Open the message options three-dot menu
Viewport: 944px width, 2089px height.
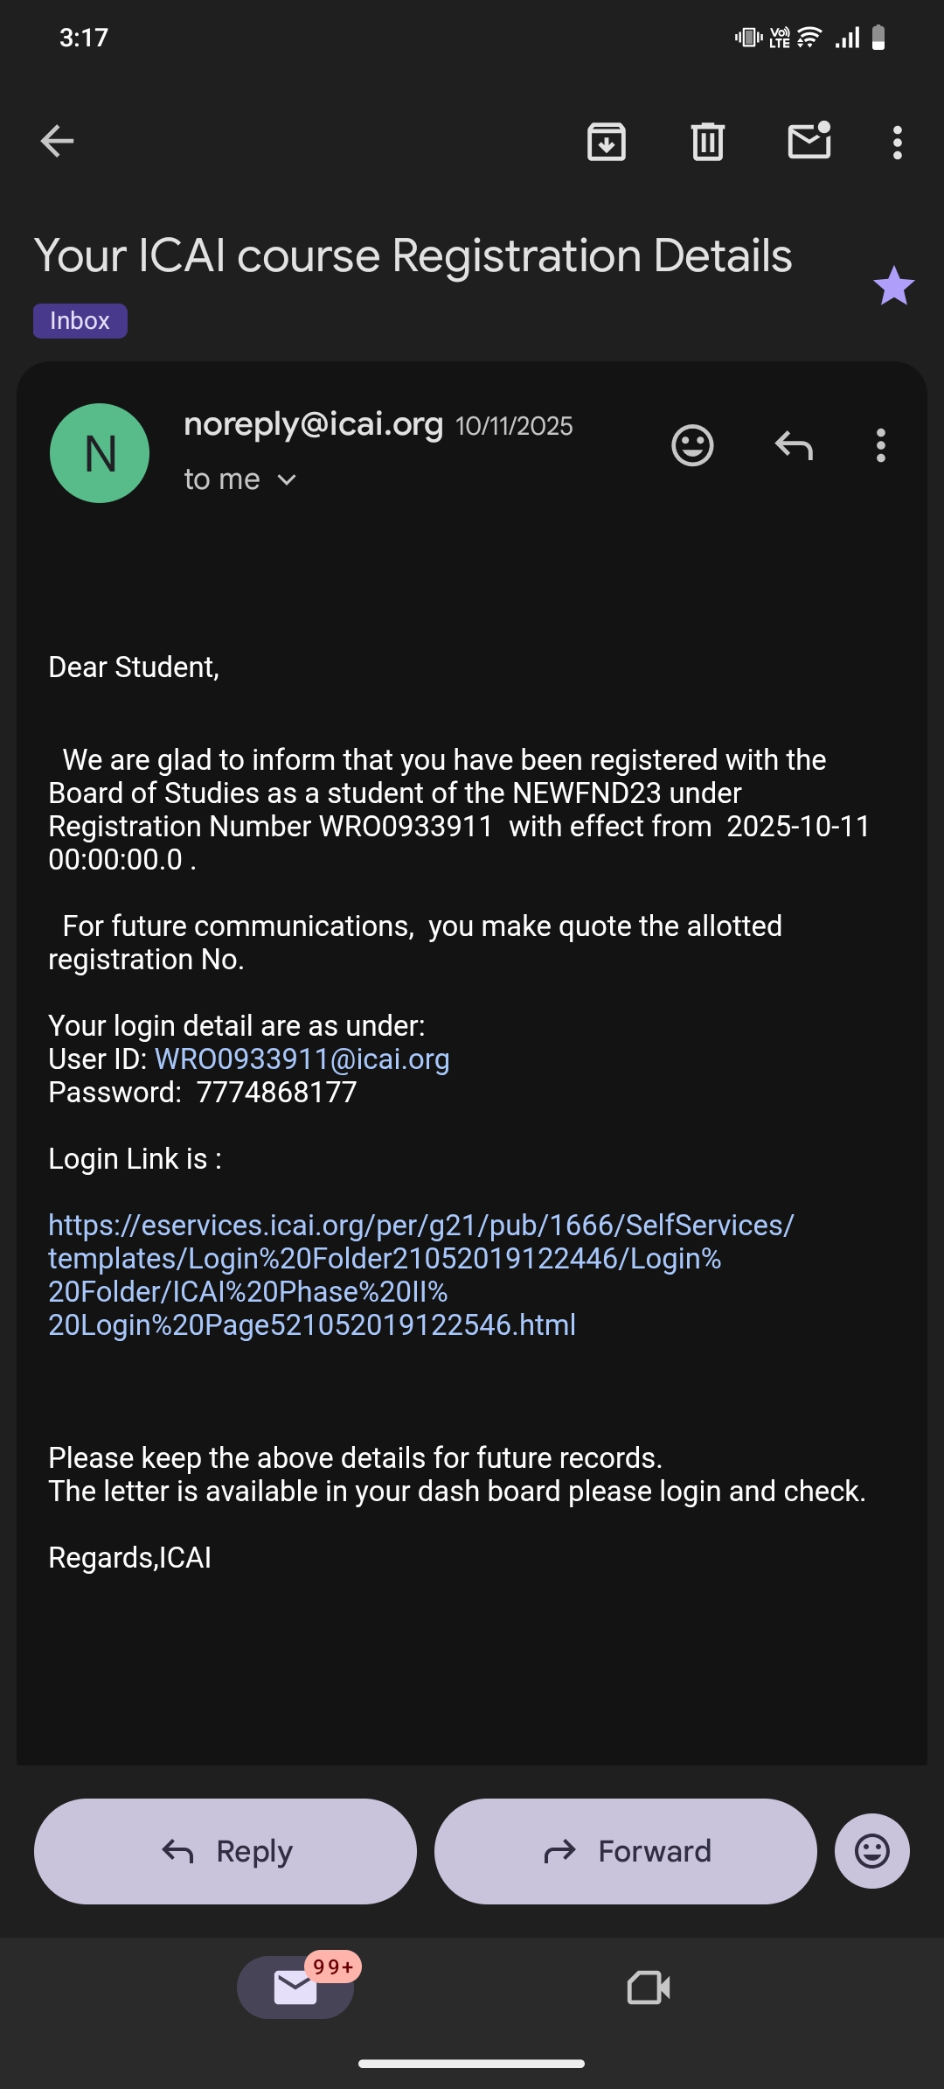click(881, 445)
